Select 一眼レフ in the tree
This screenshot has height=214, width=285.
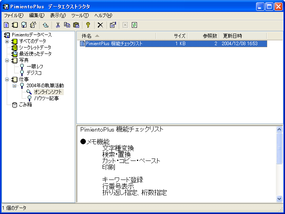(35, 67)
